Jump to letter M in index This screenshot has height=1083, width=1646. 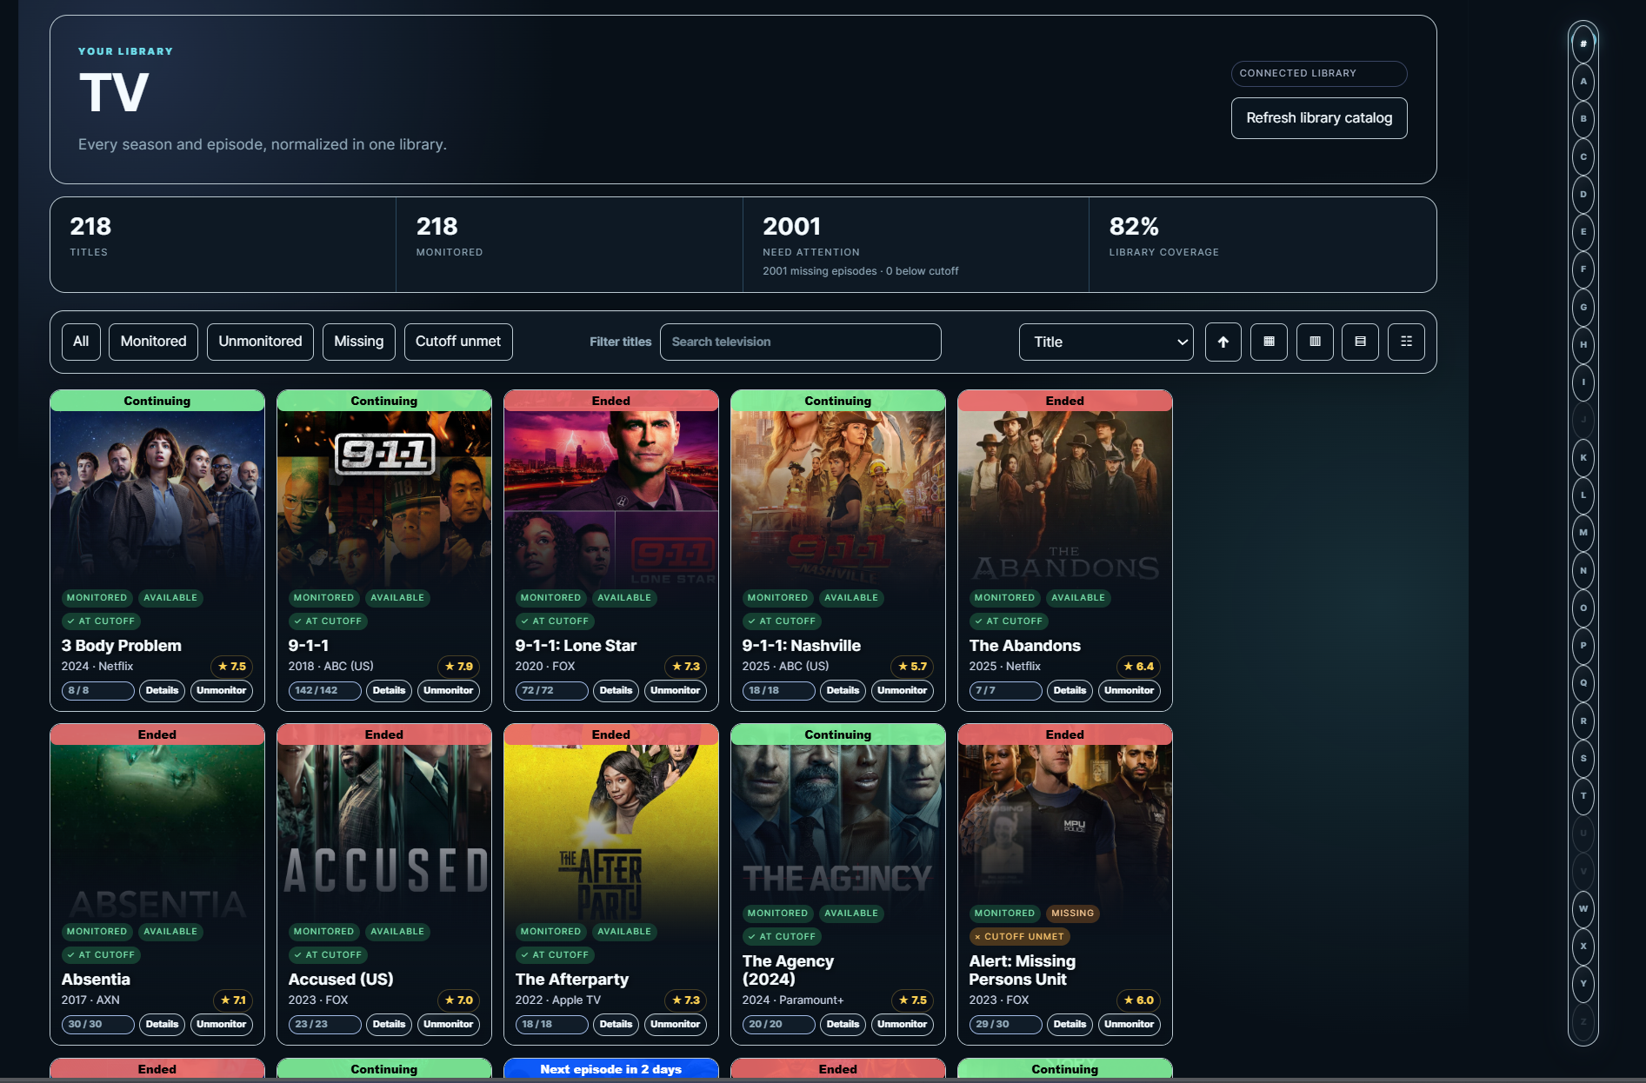(1583, 532)
